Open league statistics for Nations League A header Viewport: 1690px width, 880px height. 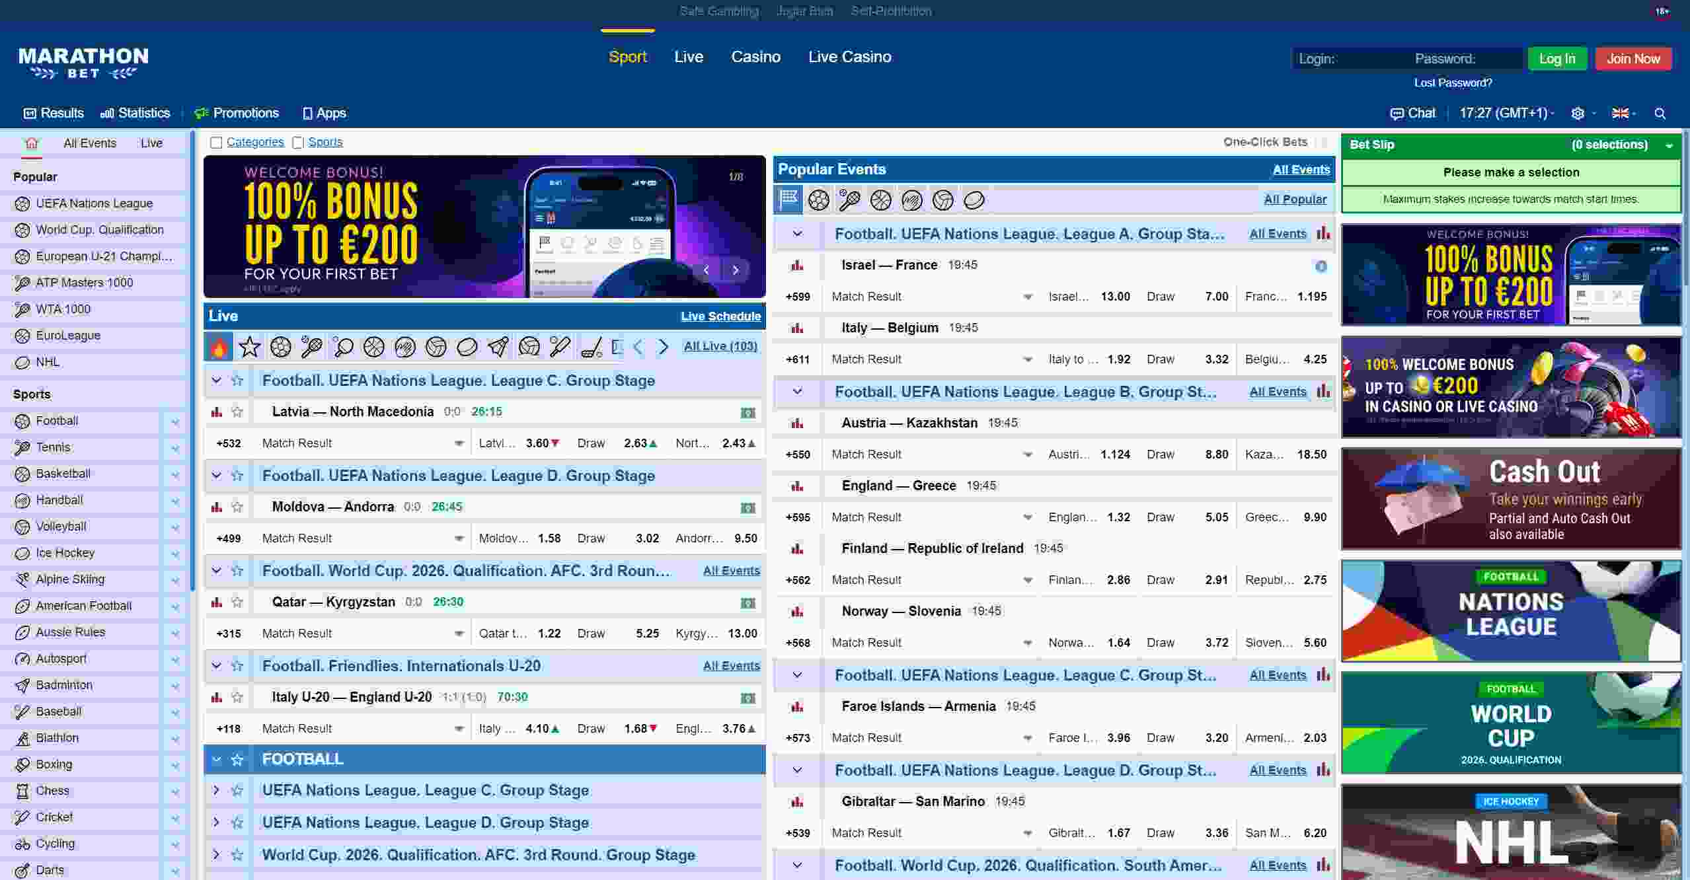pos(1323,233)
